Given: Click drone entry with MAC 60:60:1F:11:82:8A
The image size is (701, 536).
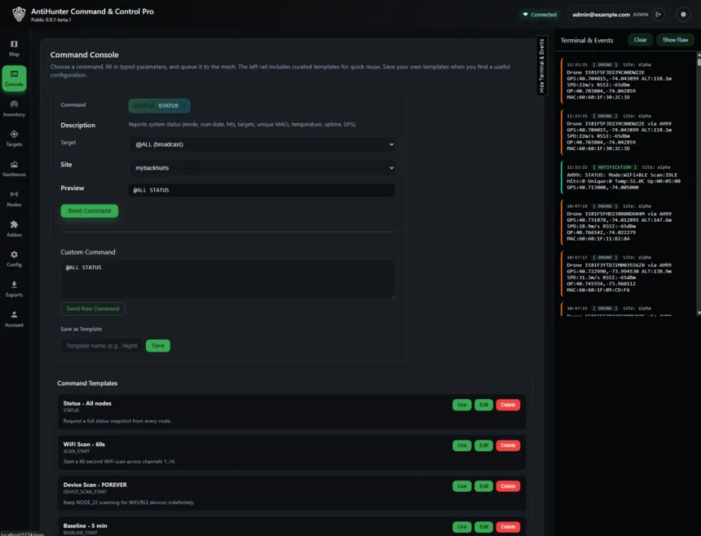Looking at the screenshot, I should 626,223.
